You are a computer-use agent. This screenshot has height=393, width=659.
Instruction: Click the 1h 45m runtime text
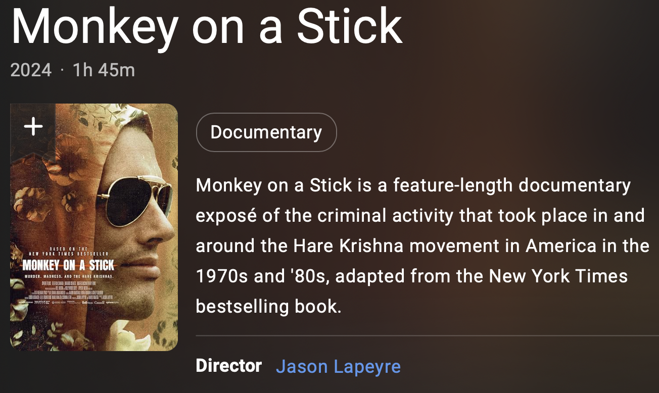[104, 70]
